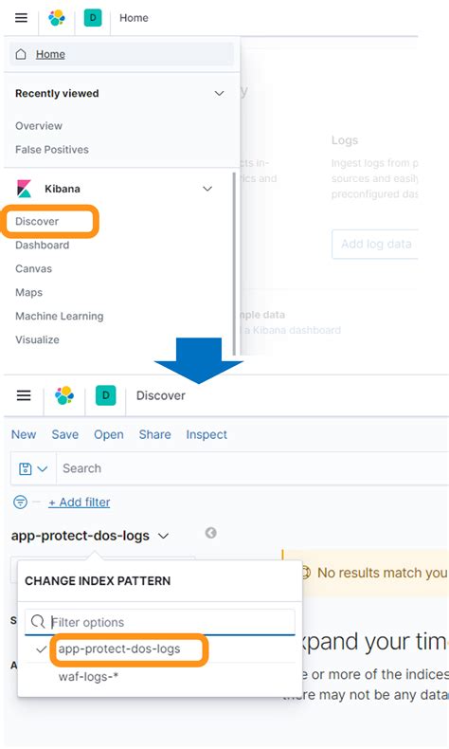449x749 pixels.
Task: Click the navigation panel vertical scrollbar
Action: point(234,263)
